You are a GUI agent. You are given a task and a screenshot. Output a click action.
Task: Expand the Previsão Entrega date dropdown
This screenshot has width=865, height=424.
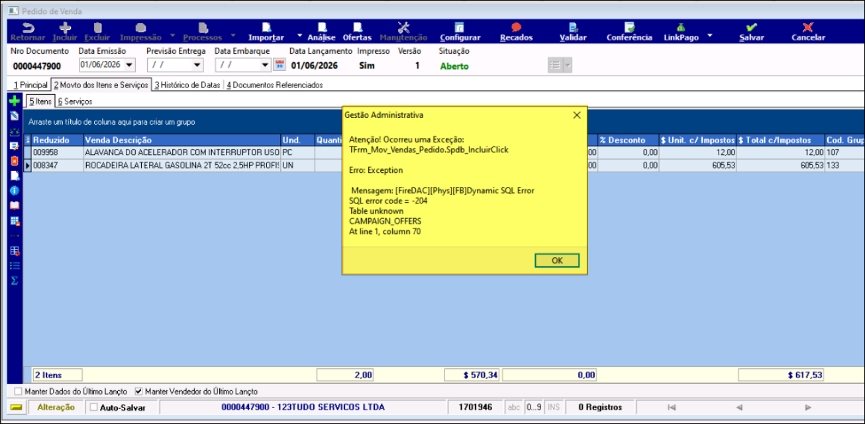coord(197,65)
